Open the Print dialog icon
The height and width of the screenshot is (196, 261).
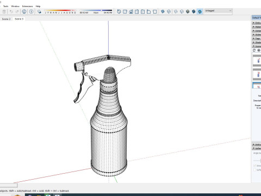click(24, 12)
